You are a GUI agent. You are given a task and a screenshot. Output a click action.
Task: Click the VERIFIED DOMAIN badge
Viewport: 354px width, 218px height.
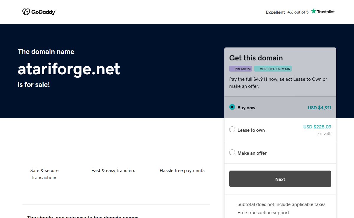click(273, 69)
